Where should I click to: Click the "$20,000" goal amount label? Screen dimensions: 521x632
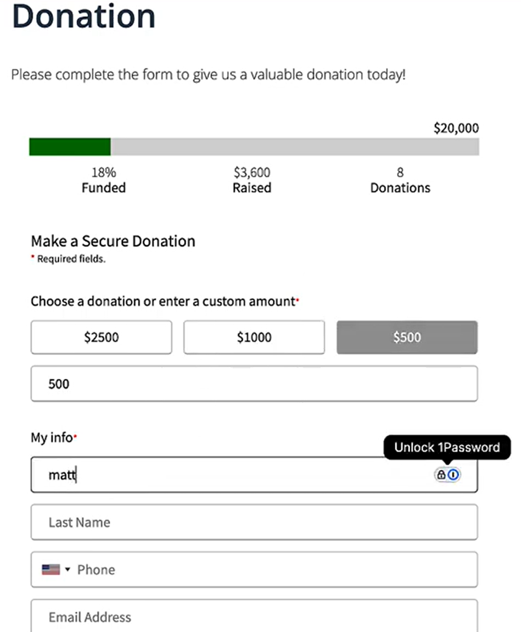point(456,129)
